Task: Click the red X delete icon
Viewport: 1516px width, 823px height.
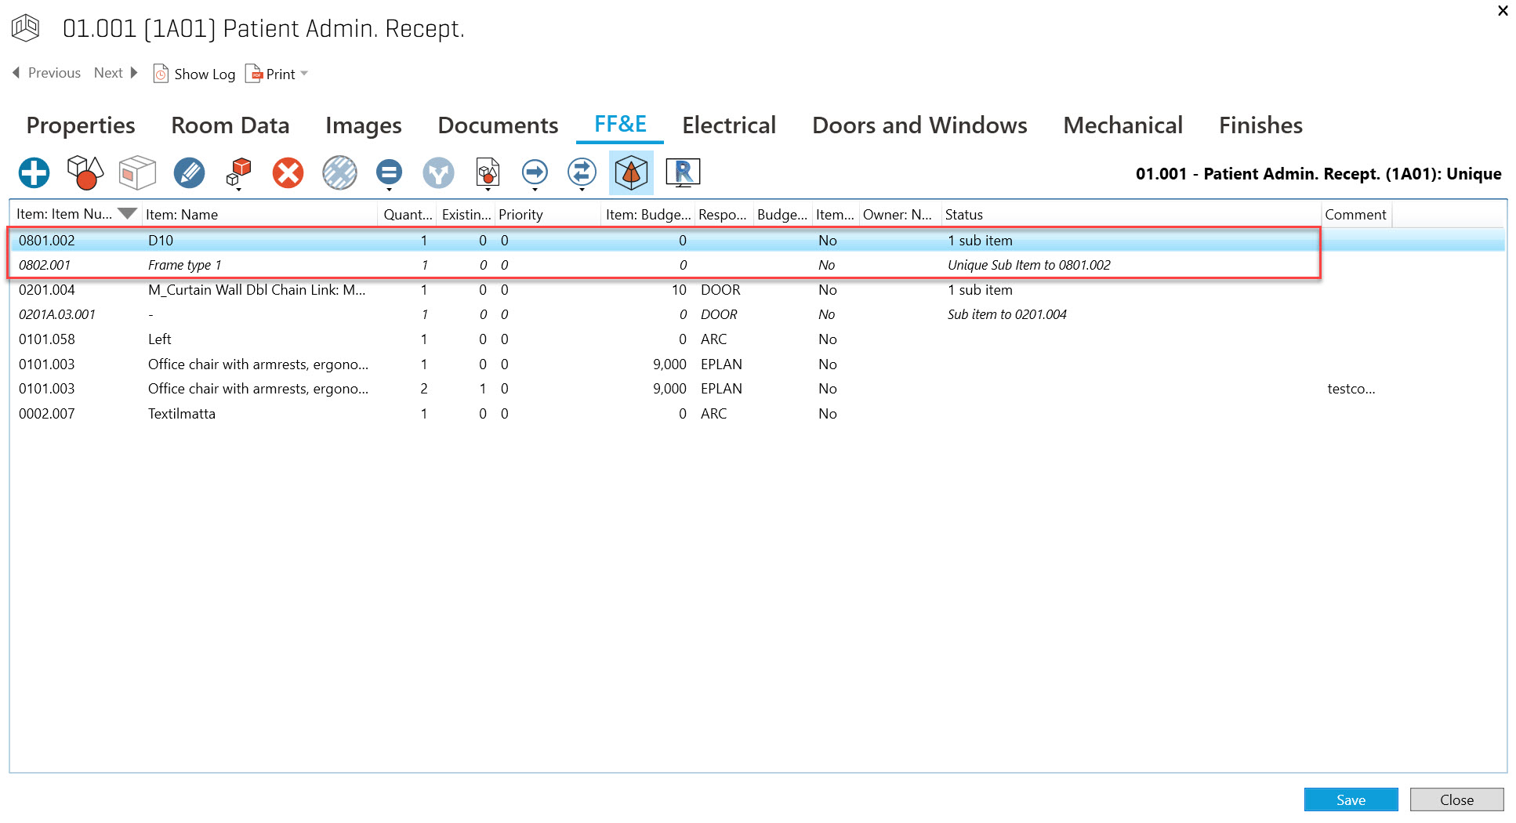Action: coord(288,173)
